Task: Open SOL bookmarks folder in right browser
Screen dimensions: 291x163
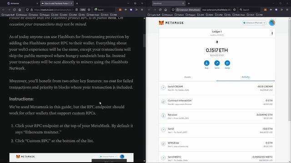Action: [227, 15]
